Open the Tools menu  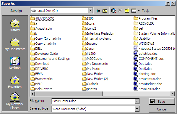147,11
